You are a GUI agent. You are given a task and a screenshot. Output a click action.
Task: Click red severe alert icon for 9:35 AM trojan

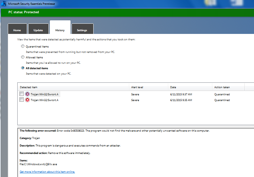27,100
